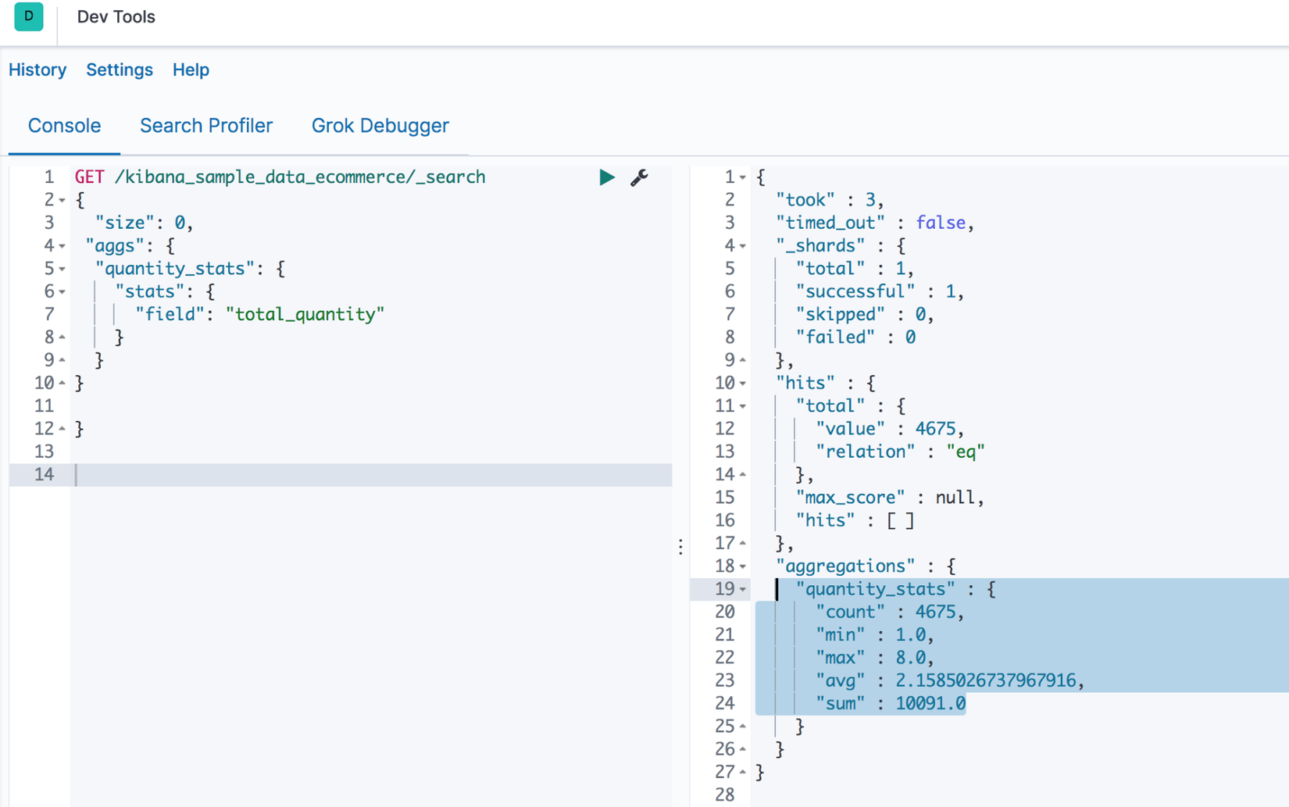The width and height of the screenshot is (1289, 807).
Task: Click the teal D space avatar
Action: pos(29,16)
